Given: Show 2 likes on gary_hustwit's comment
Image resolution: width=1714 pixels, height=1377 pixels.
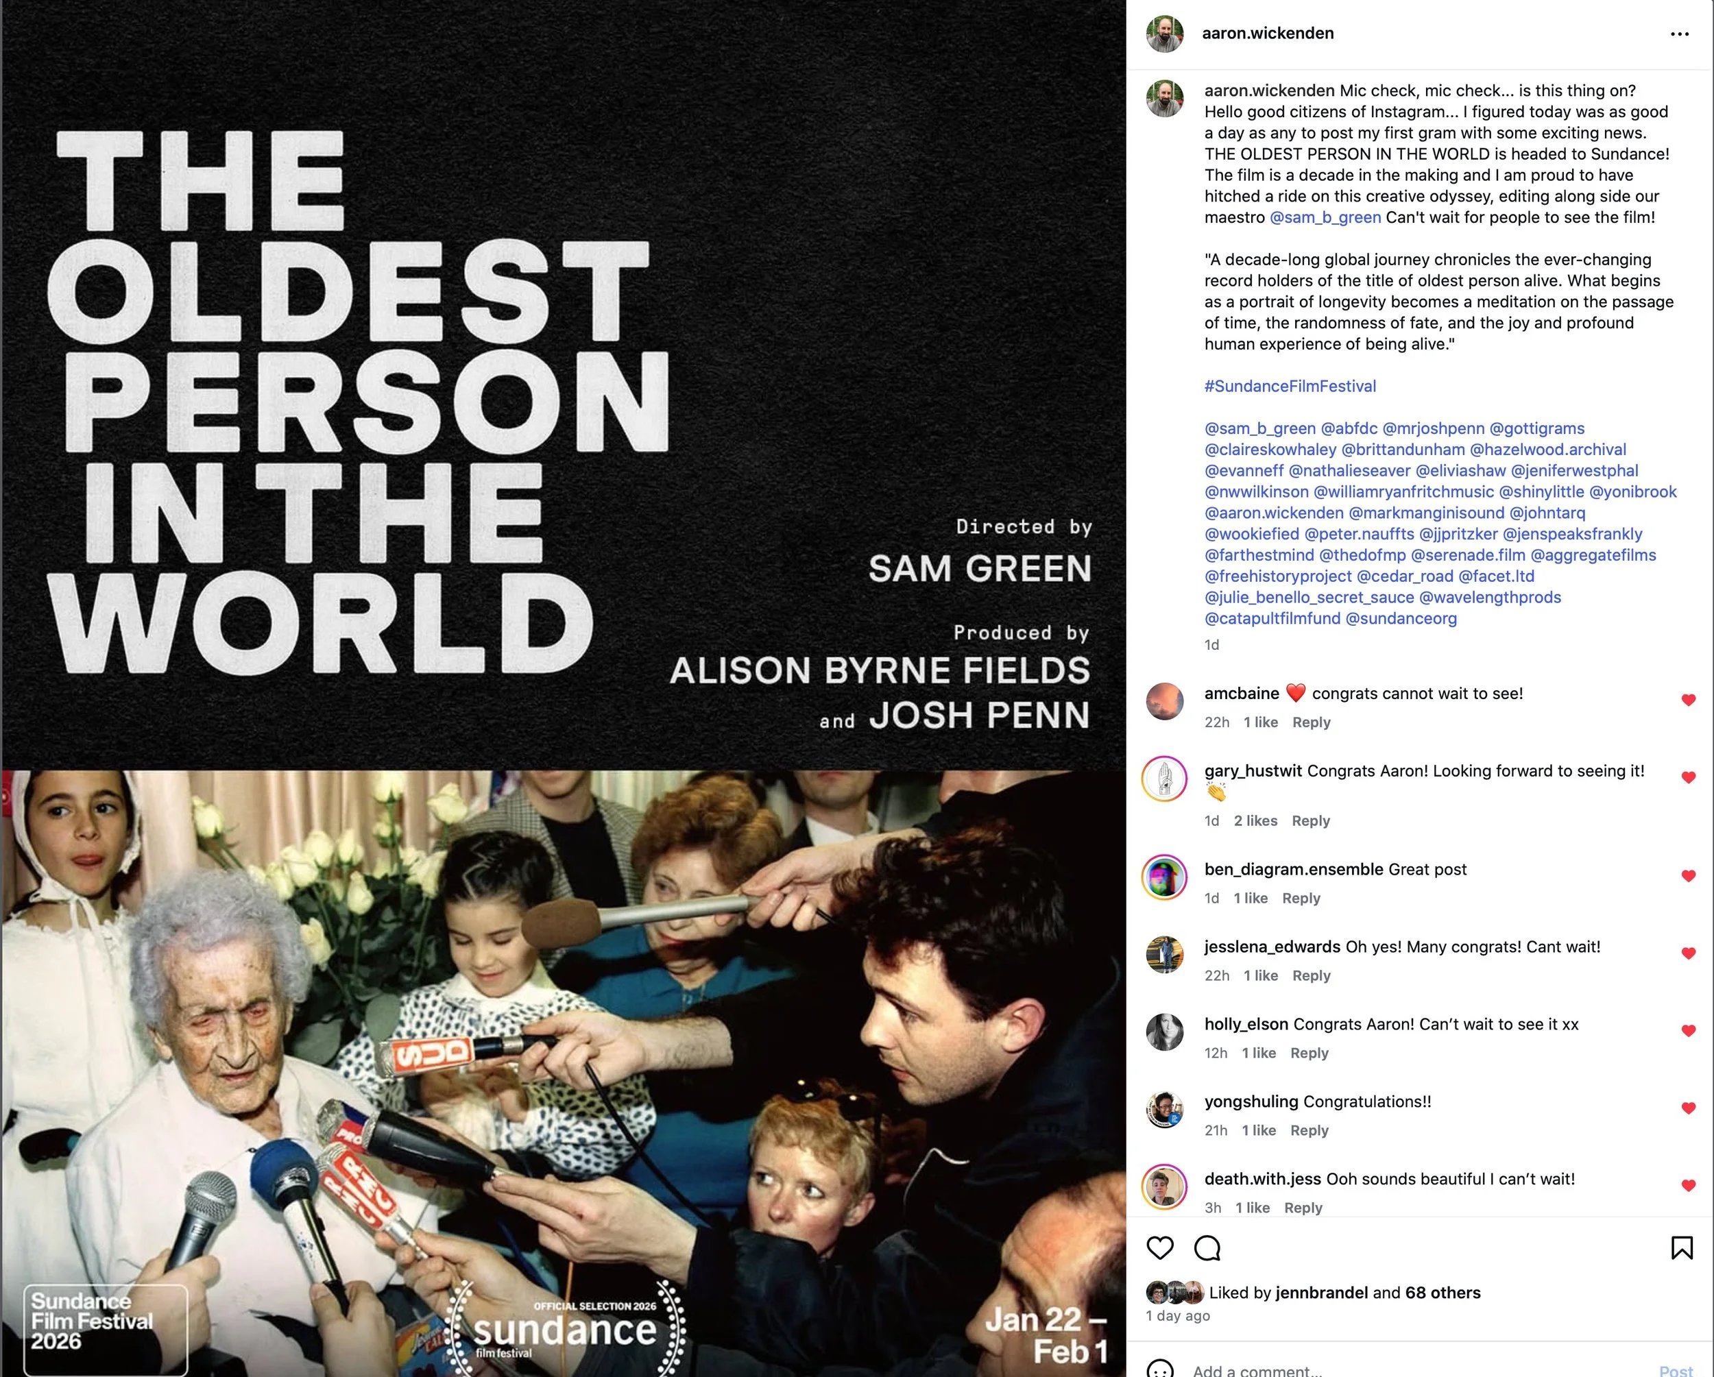Looking at the screenshot, I should (x=1255, y=820).
